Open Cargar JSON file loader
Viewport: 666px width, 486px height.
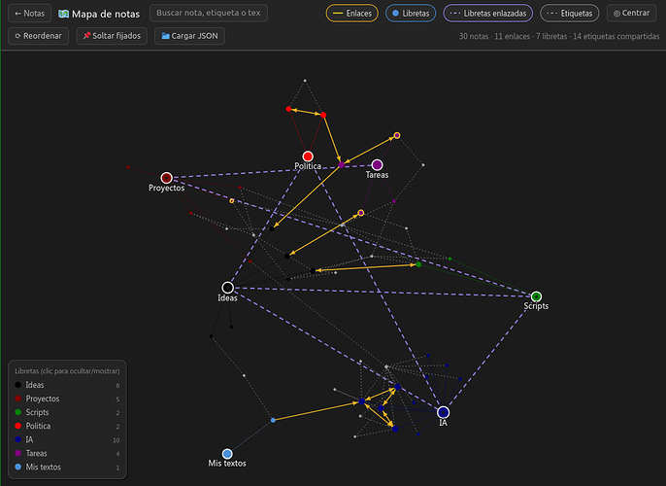(189, 36)
